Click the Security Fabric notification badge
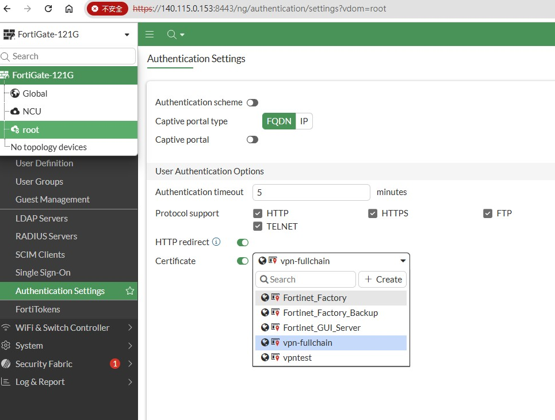This screenshot has width=555, height=420. point(114,364)
